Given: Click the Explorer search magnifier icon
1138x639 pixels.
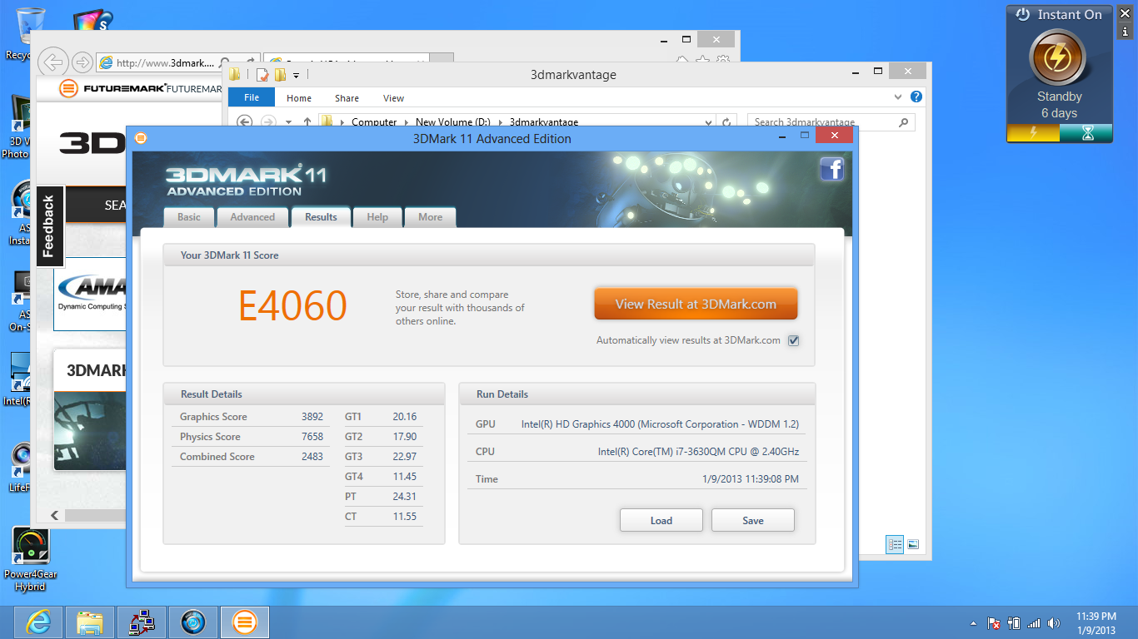Looking at the screenshot, I should pos(904,122).
